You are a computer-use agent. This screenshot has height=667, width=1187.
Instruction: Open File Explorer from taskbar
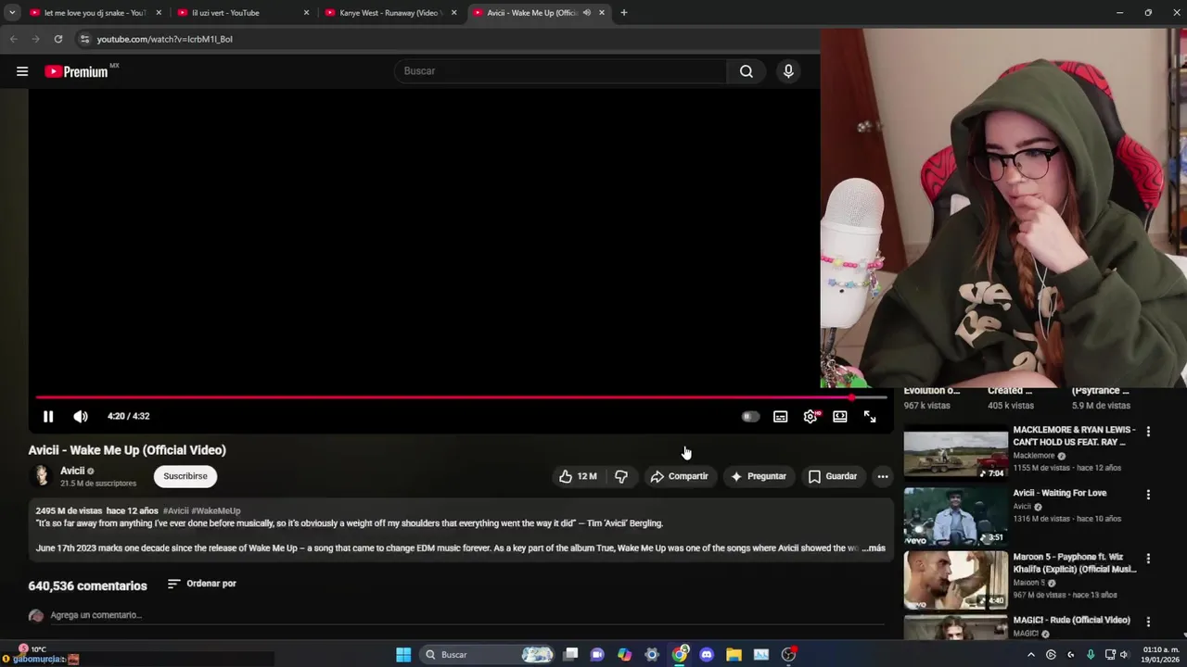(x=734, y=655)
